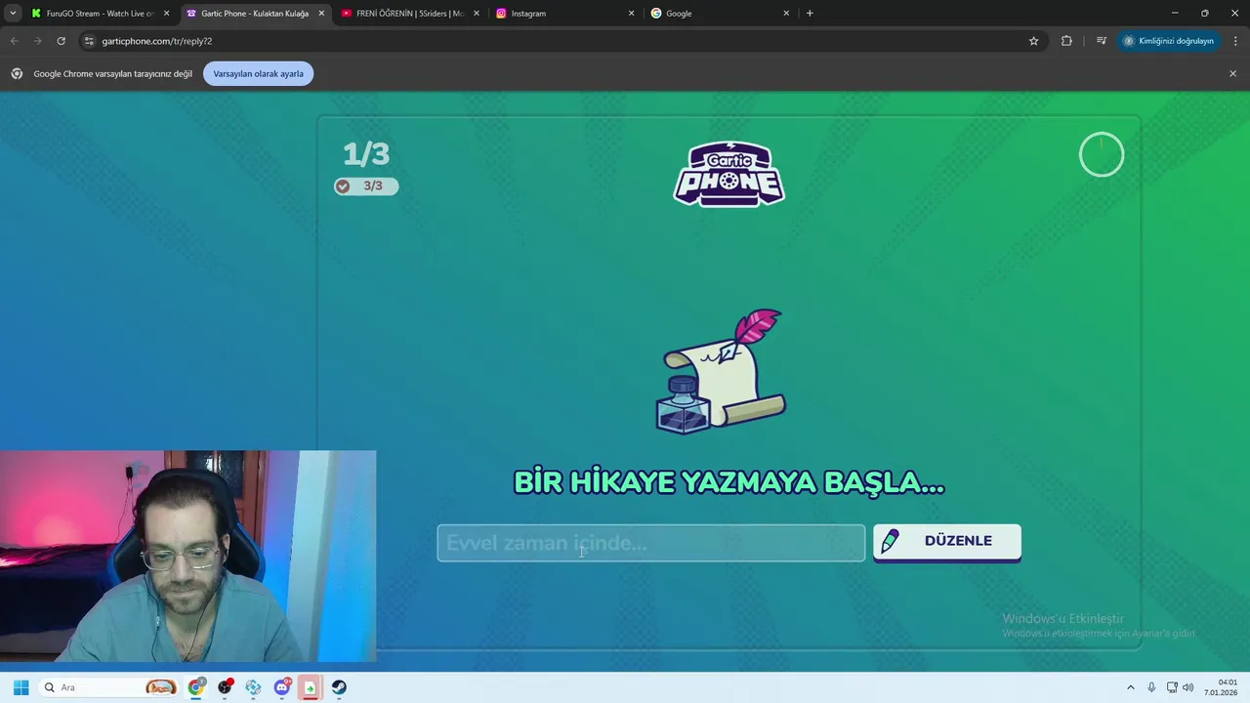
Task: Minimize the Chrome window
Action: tap(1174, 14)
